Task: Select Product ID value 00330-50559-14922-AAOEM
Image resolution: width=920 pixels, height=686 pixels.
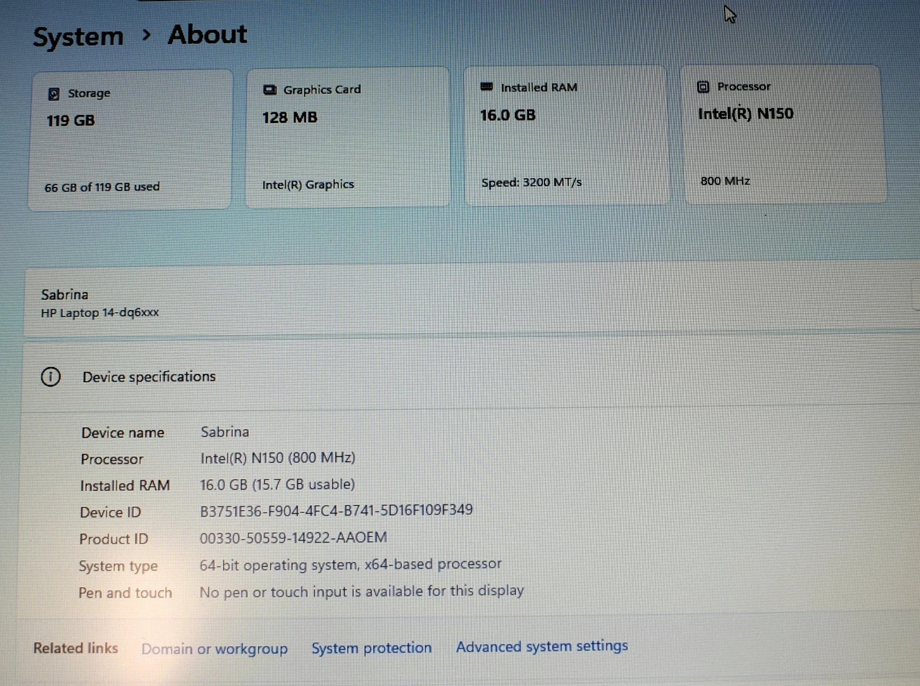Action: 293,538
